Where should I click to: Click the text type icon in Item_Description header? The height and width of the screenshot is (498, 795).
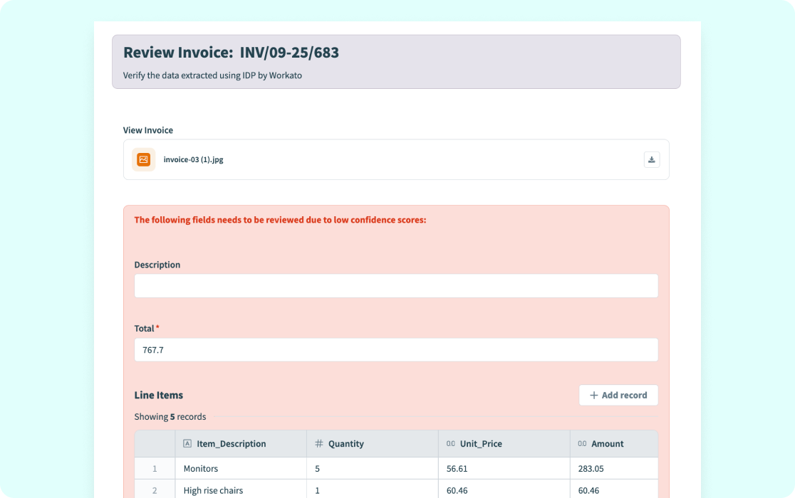click(x=187, y=443)
